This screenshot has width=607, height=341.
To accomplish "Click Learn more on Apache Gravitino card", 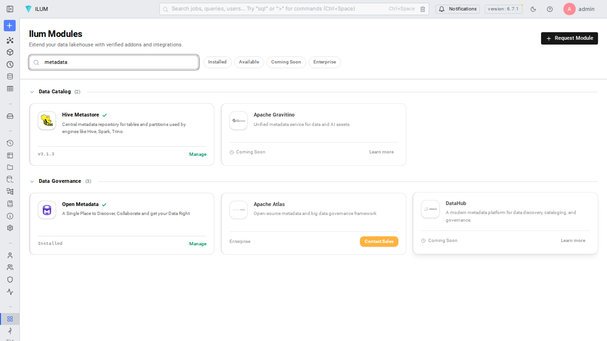I will pyautogui.click(x=381, y=152).
